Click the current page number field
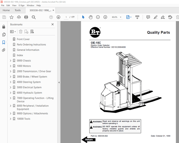The height and width of the screenshot is (143, 179). [66, 17]
